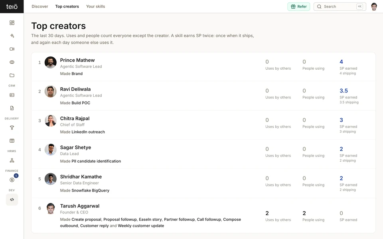This screenshot has width=383, height=239.
Task: Click Tarush Aggarwal's People using count
Action: click(304, 213)
